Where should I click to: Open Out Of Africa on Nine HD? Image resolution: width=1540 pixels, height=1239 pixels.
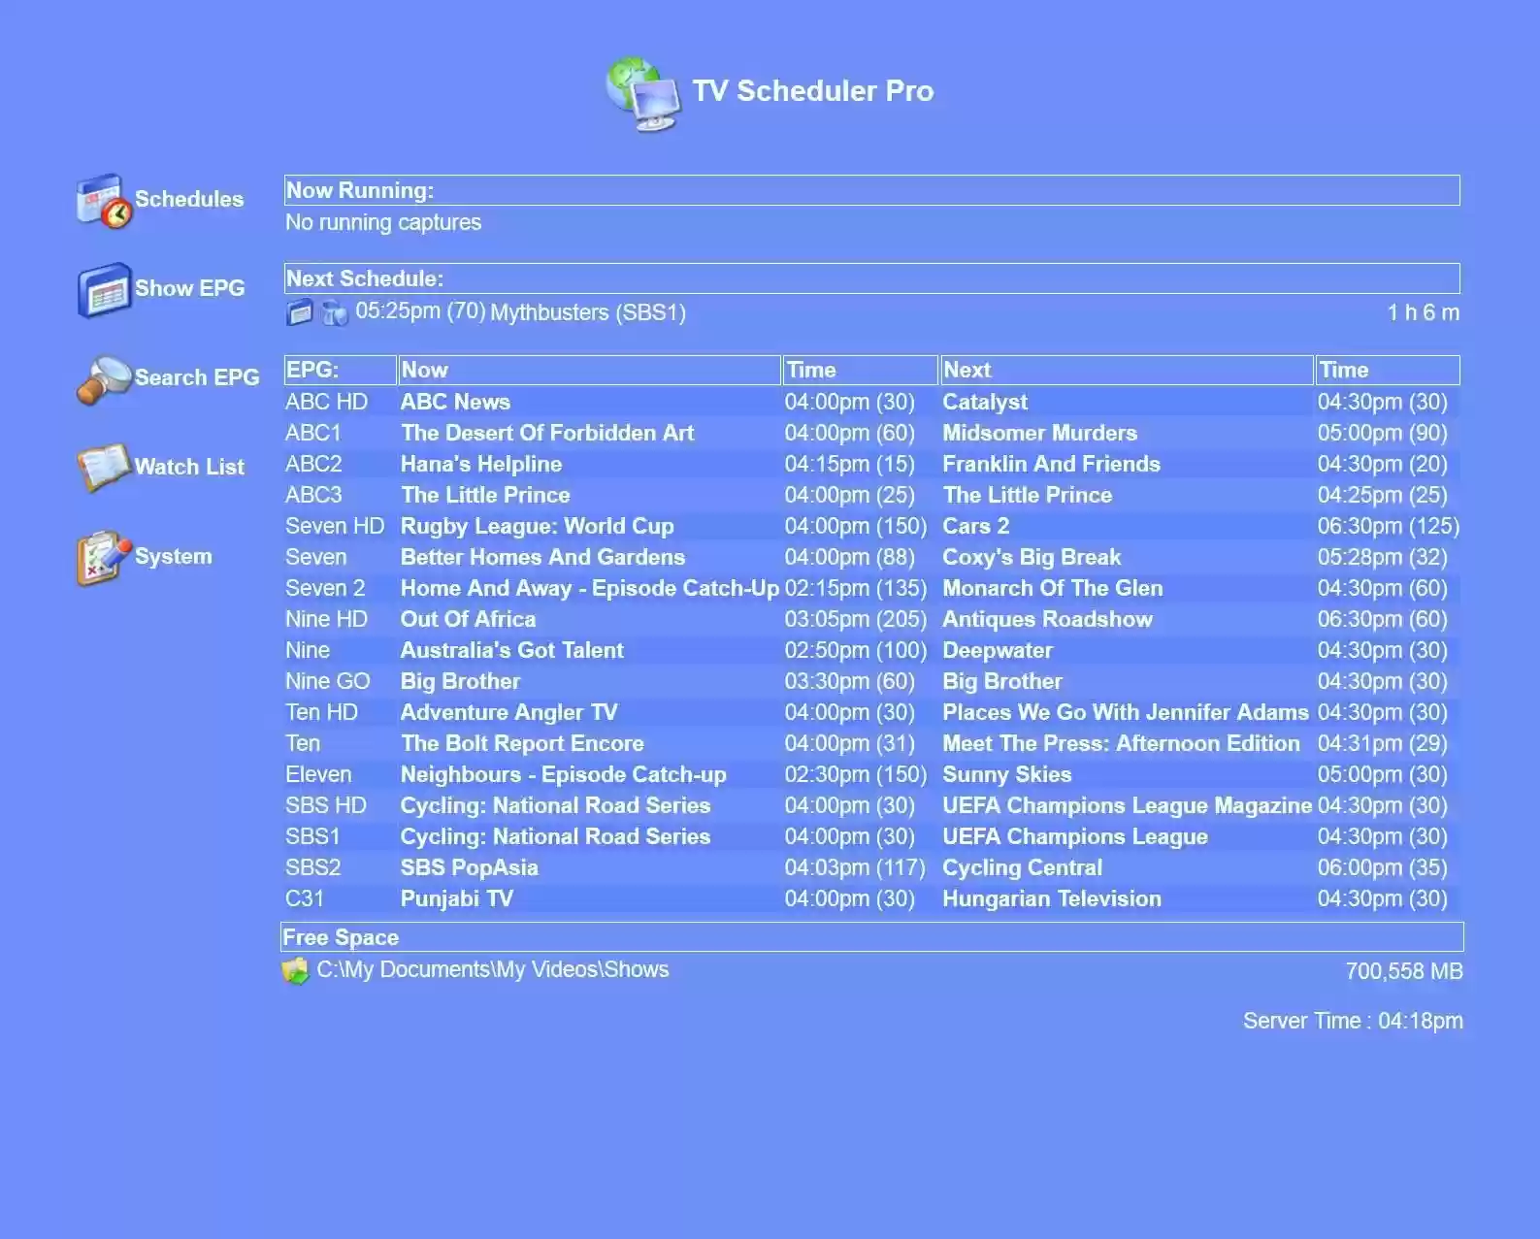468,619
